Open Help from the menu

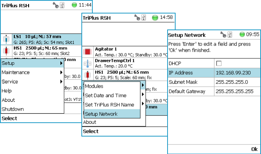click(x=32, y=91)
